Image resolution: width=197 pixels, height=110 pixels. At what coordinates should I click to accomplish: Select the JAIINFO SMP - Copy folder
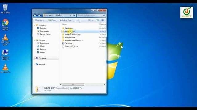click(x=73, y=34)
